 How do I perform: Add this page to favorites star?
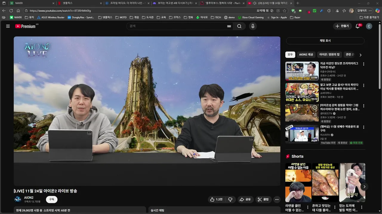click(285, 11)
